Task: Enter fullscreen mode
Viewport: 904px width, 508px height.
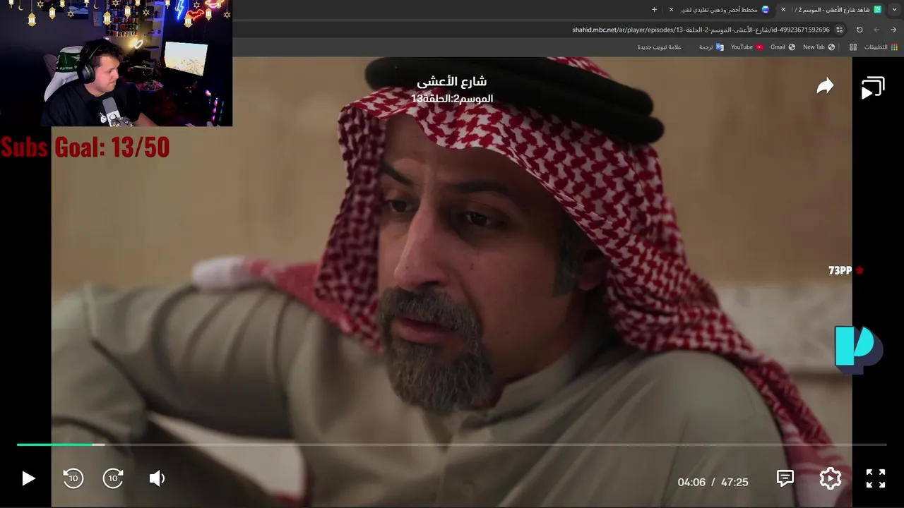Action: (876, 478)
